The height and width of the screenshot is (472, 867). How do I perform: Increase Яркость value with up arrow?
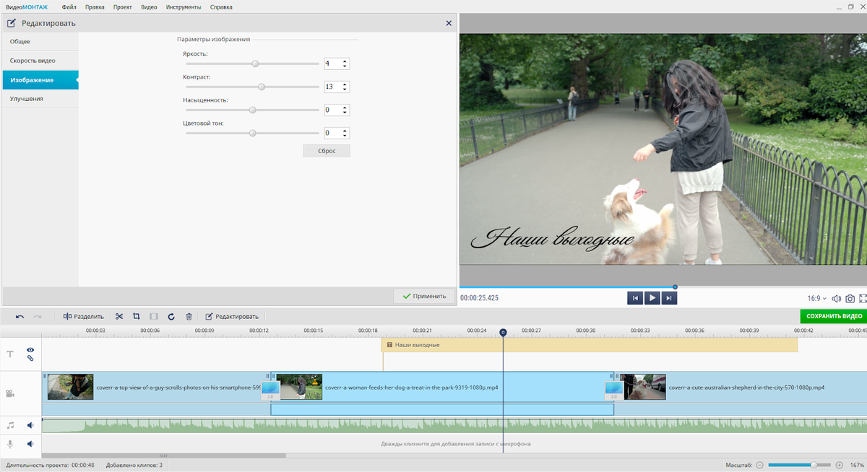click(x=345, y=61)
